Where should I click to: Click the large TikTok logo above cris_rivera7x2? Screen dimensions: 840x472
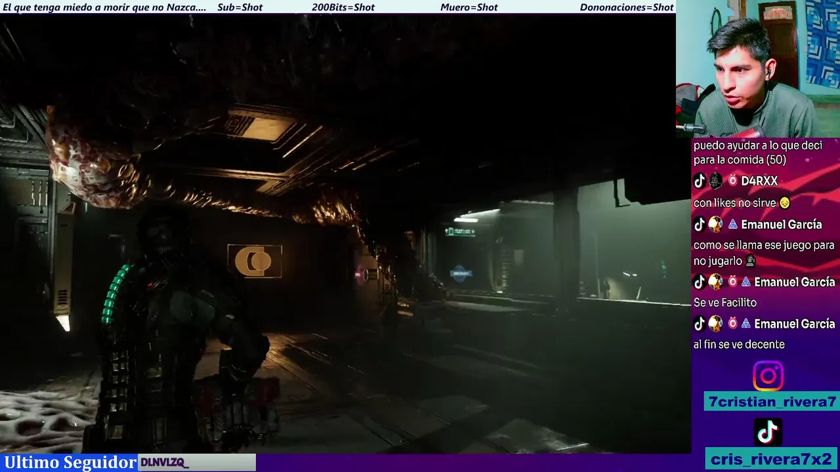click(x=768, y=432)
